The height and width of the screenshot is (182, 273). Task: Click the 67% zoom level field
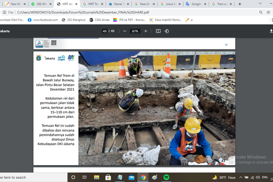click(135, 31)
